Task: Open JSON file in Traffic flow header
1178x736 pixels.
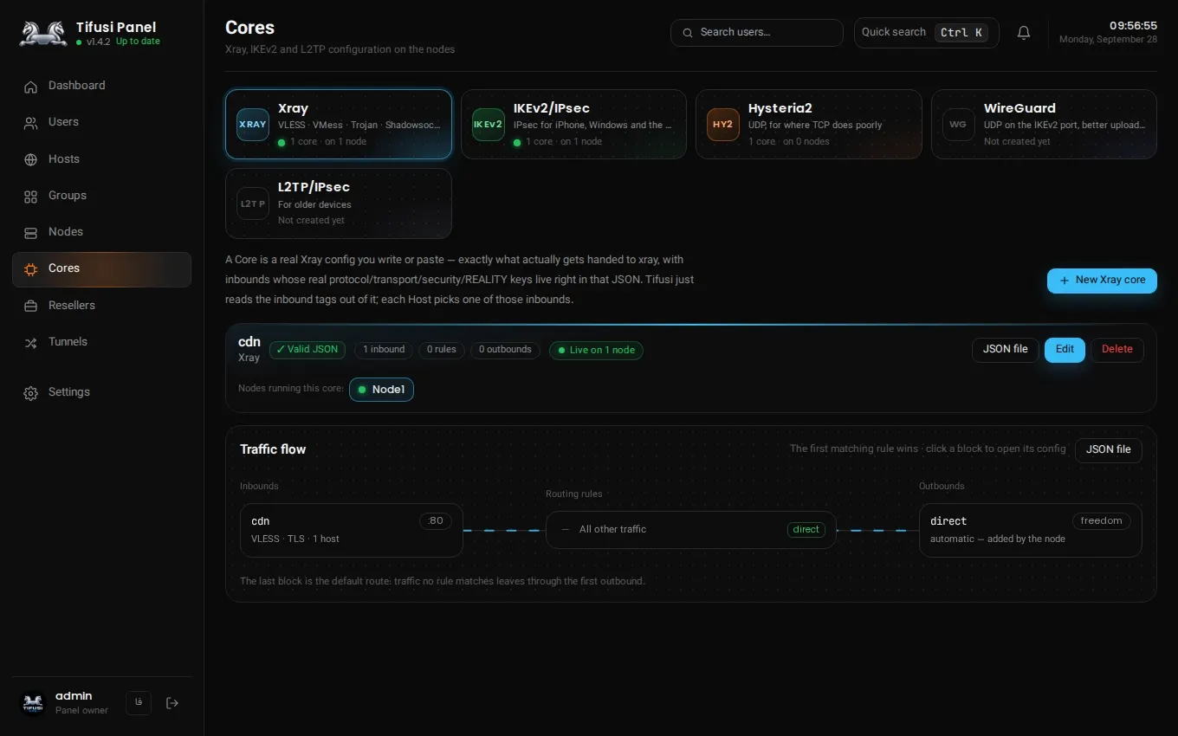Action: (x=1109, y=450)
